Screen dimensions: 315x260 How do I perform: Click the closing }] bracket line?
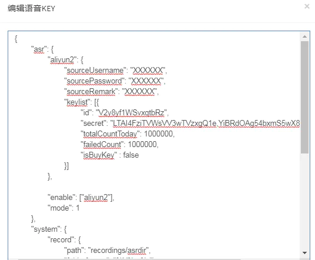click(67, 166)
